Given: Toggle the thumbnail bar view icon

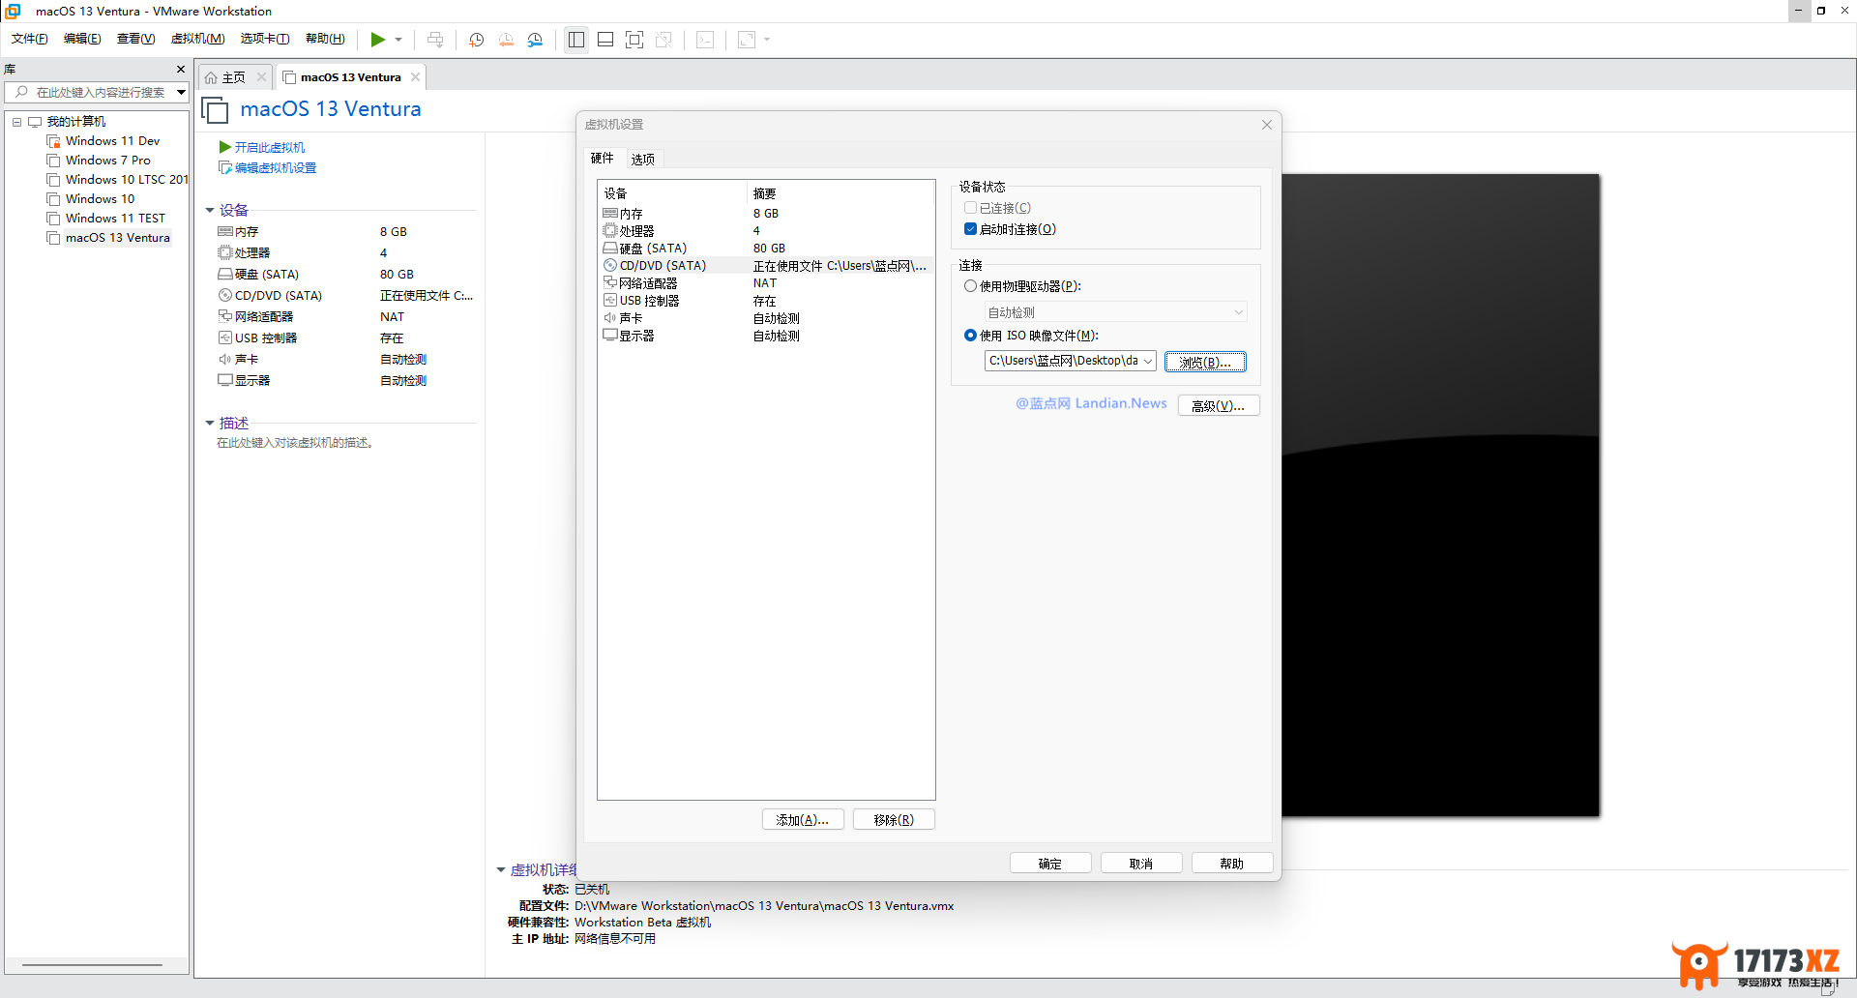Looking at the screenshot, I should click(605, 40).
